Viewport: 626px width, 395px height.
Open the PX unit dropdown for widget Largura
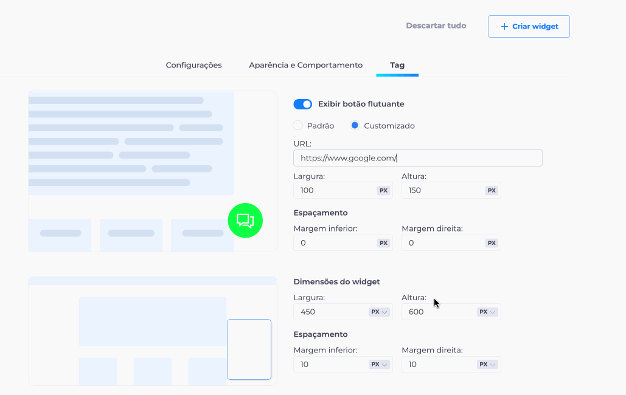pos(379,312)
